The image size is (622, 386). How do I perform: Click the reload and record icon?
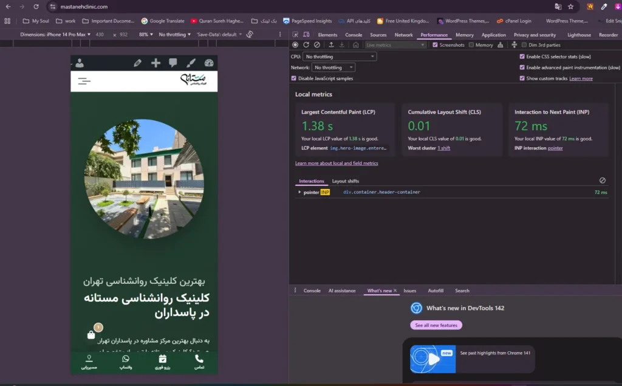point(306,45)
